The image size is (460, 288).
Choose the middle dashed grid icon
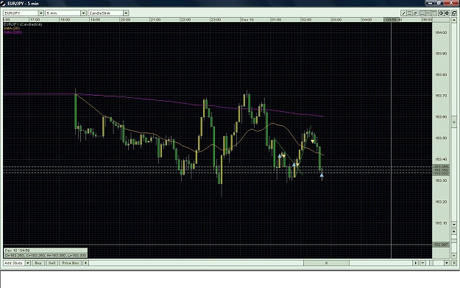[428, 13]
